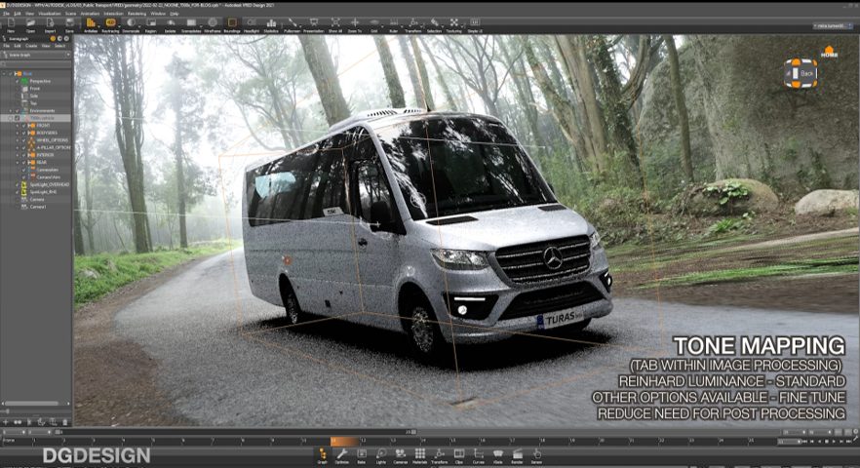Click the Home button above view cube
This screenshot has height=468, width=860.
[829, 52]
